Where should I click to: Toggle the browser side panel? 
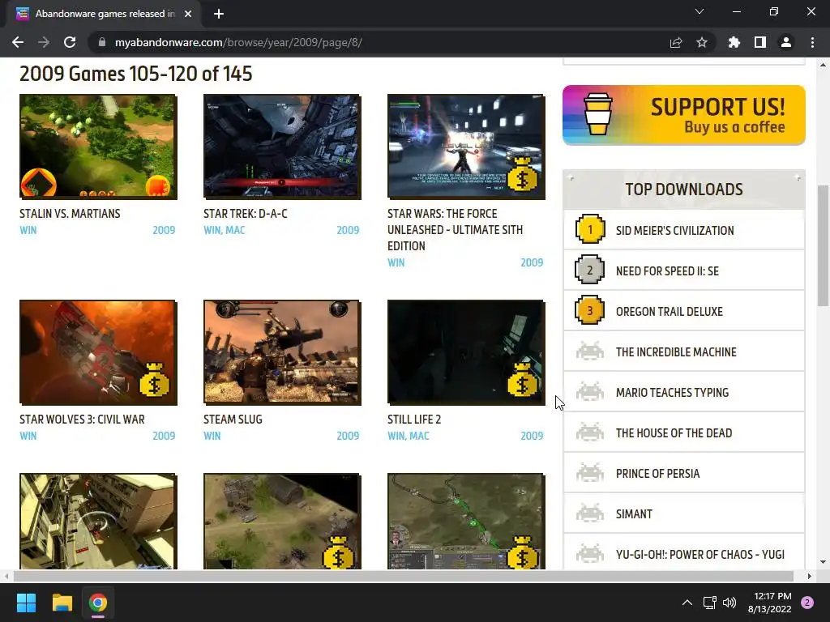(760, 42)
